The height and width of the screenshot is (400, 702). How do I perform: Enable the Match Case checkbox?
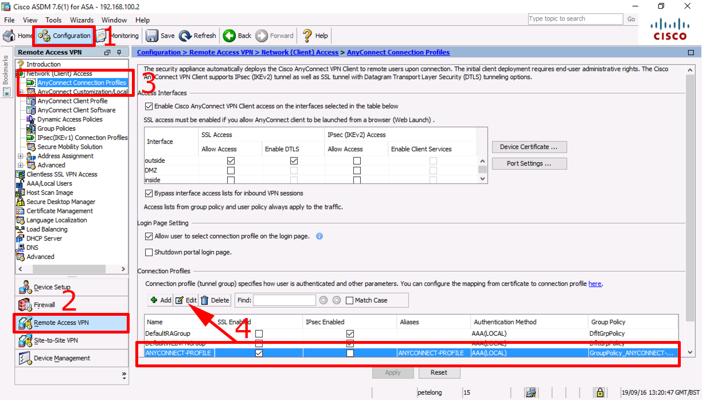coord(349,300)
